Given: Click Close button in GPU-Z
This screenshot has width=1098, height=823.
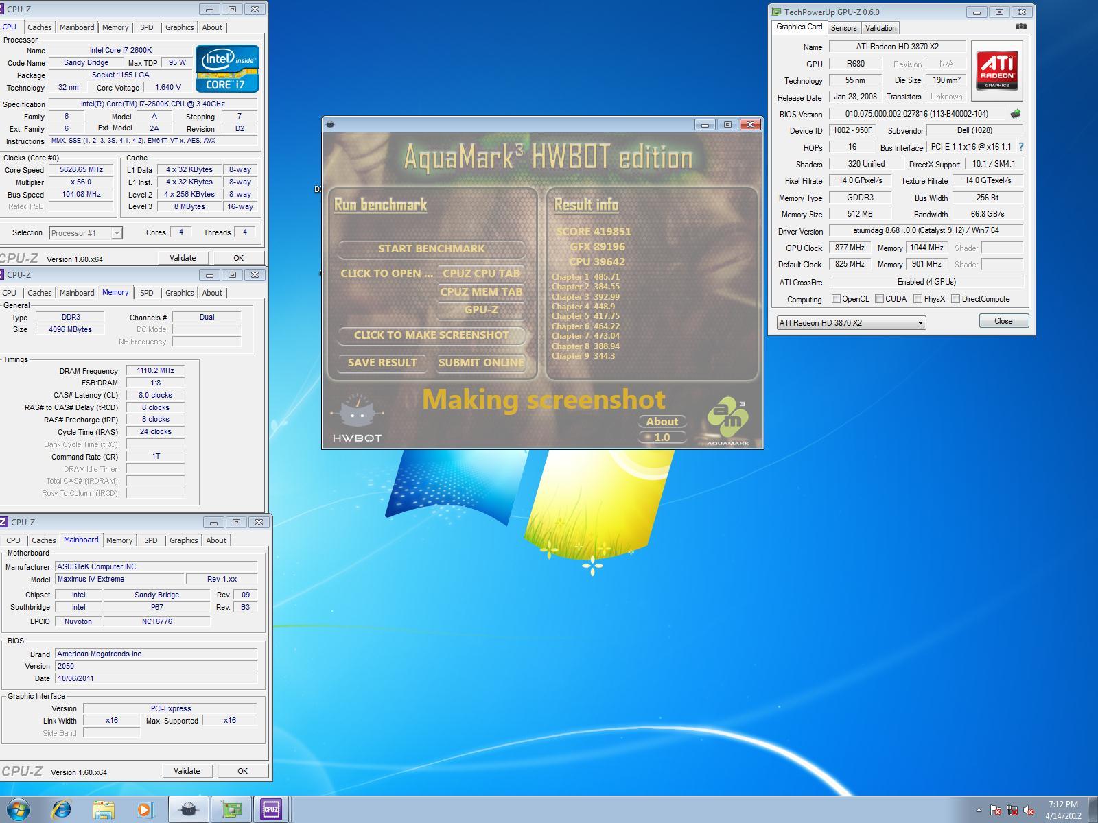Looking at the screenshot, I should pos(1003,321).
